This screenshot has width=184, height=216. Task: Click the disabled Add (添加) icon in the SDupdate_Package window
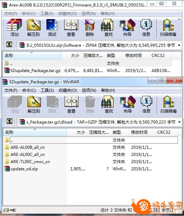[15, 104]
